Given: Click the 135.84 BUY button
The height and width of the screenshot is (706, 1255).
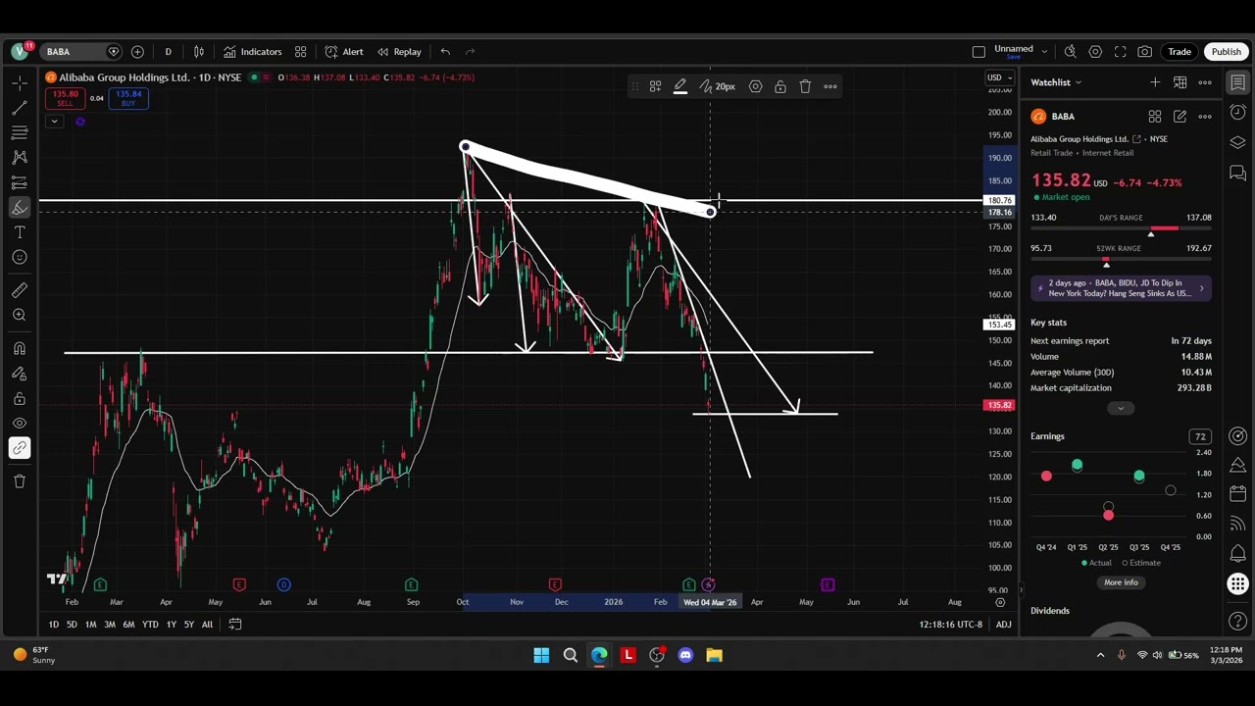Looking at the screenshot, I should point(128,98).
